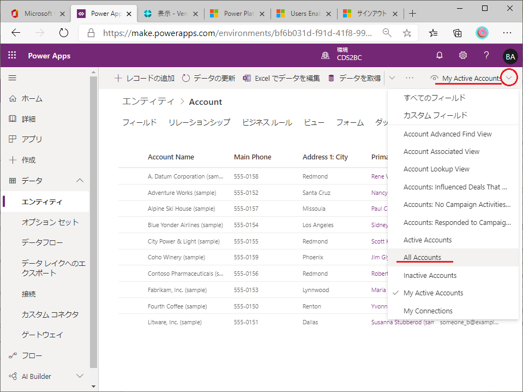
Task: Click レコードの追加 to add a record
Action: tap(145, 78)
